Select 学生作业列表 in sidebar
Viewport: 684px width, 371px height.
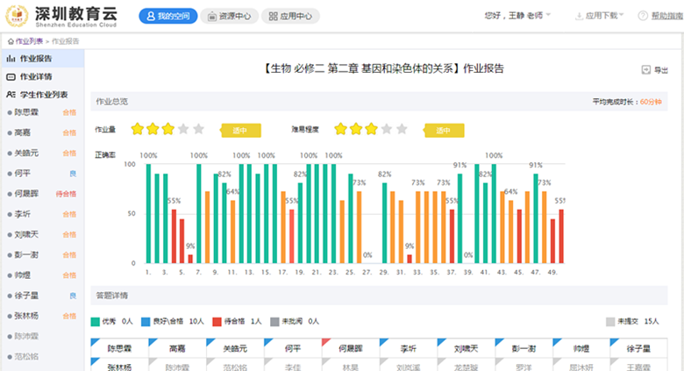point(42,95)
